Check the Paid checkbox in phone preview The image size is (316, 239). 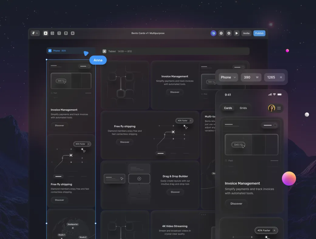226,160
